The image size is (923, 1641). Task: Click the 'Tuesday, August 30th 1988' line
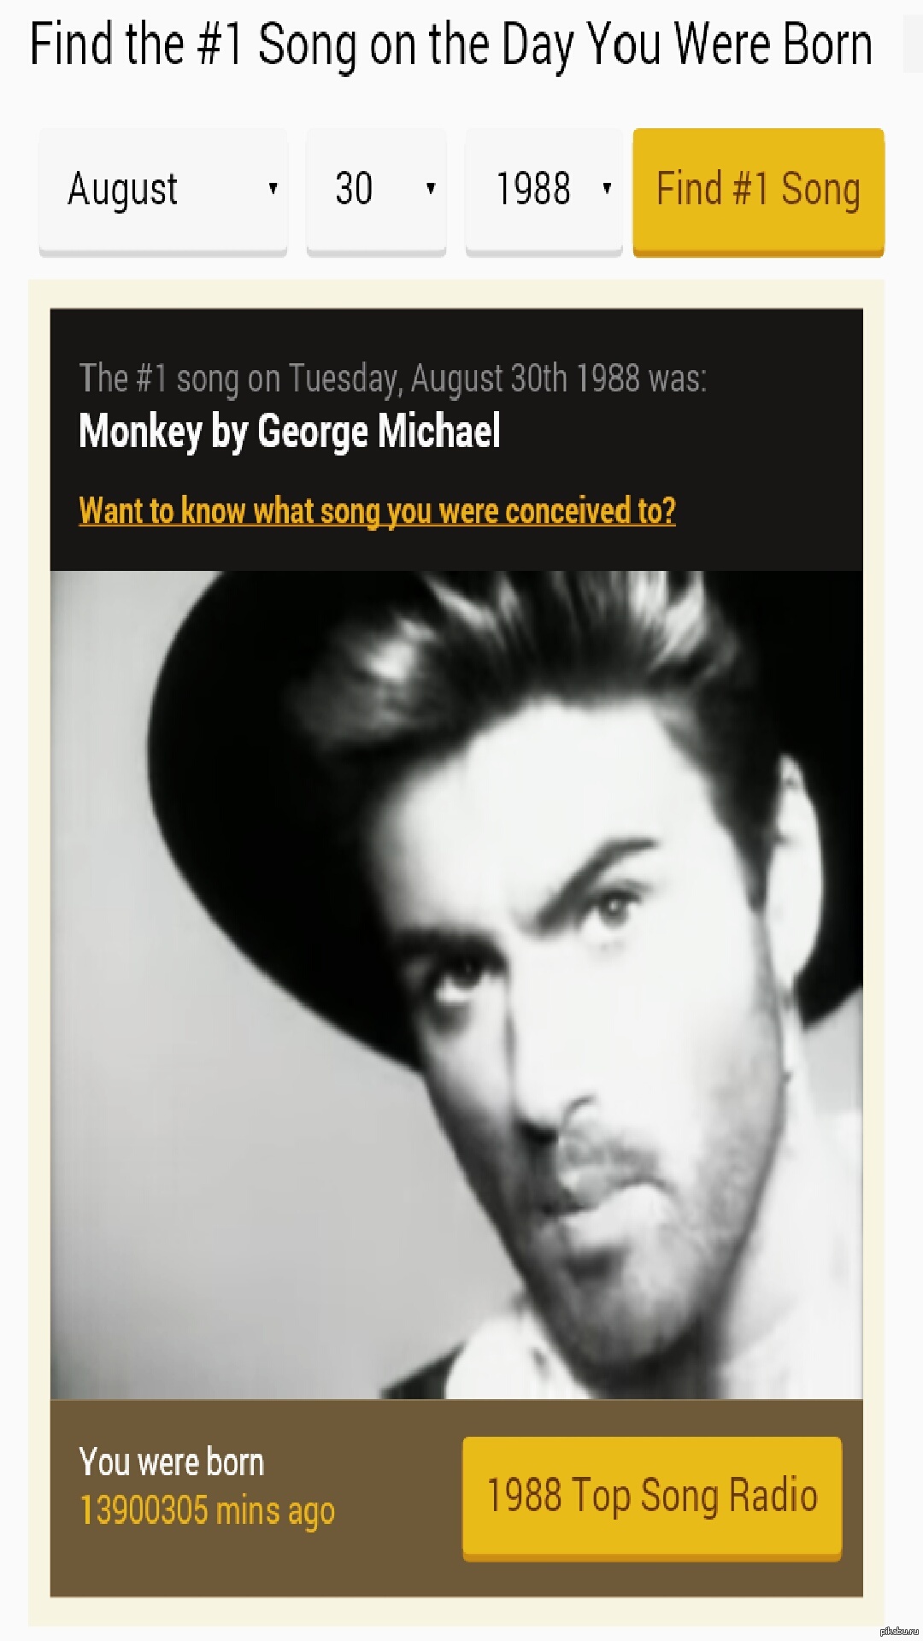[x=392, y=378]
